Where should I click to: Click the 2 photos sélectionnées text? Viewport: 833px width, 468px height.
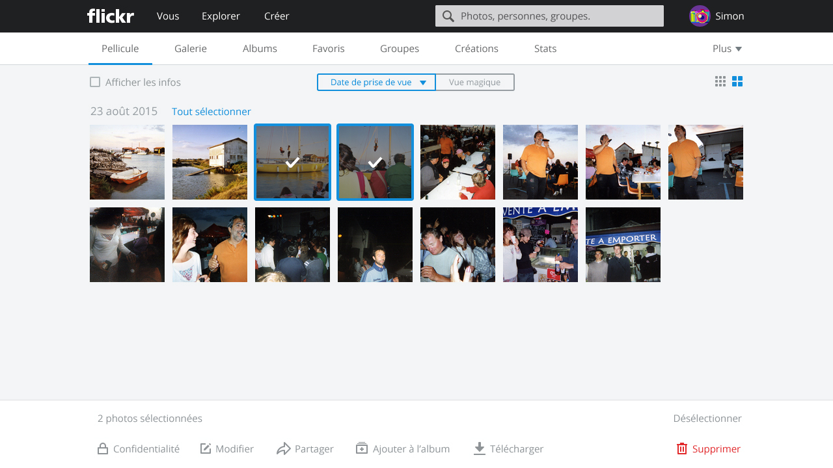(150, 419)
